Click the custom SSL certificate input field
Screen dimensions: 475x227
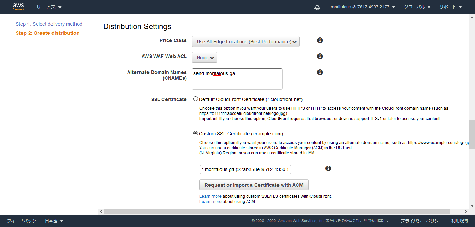click(x=245, y=169)
